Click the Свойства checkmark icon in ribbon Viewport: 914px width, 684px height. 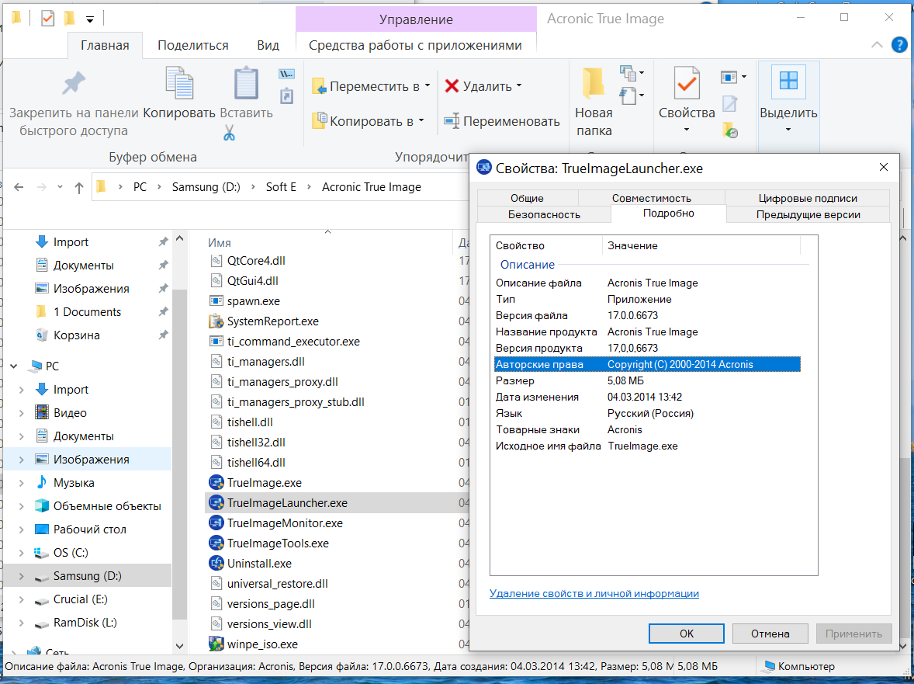click(687, 83)
